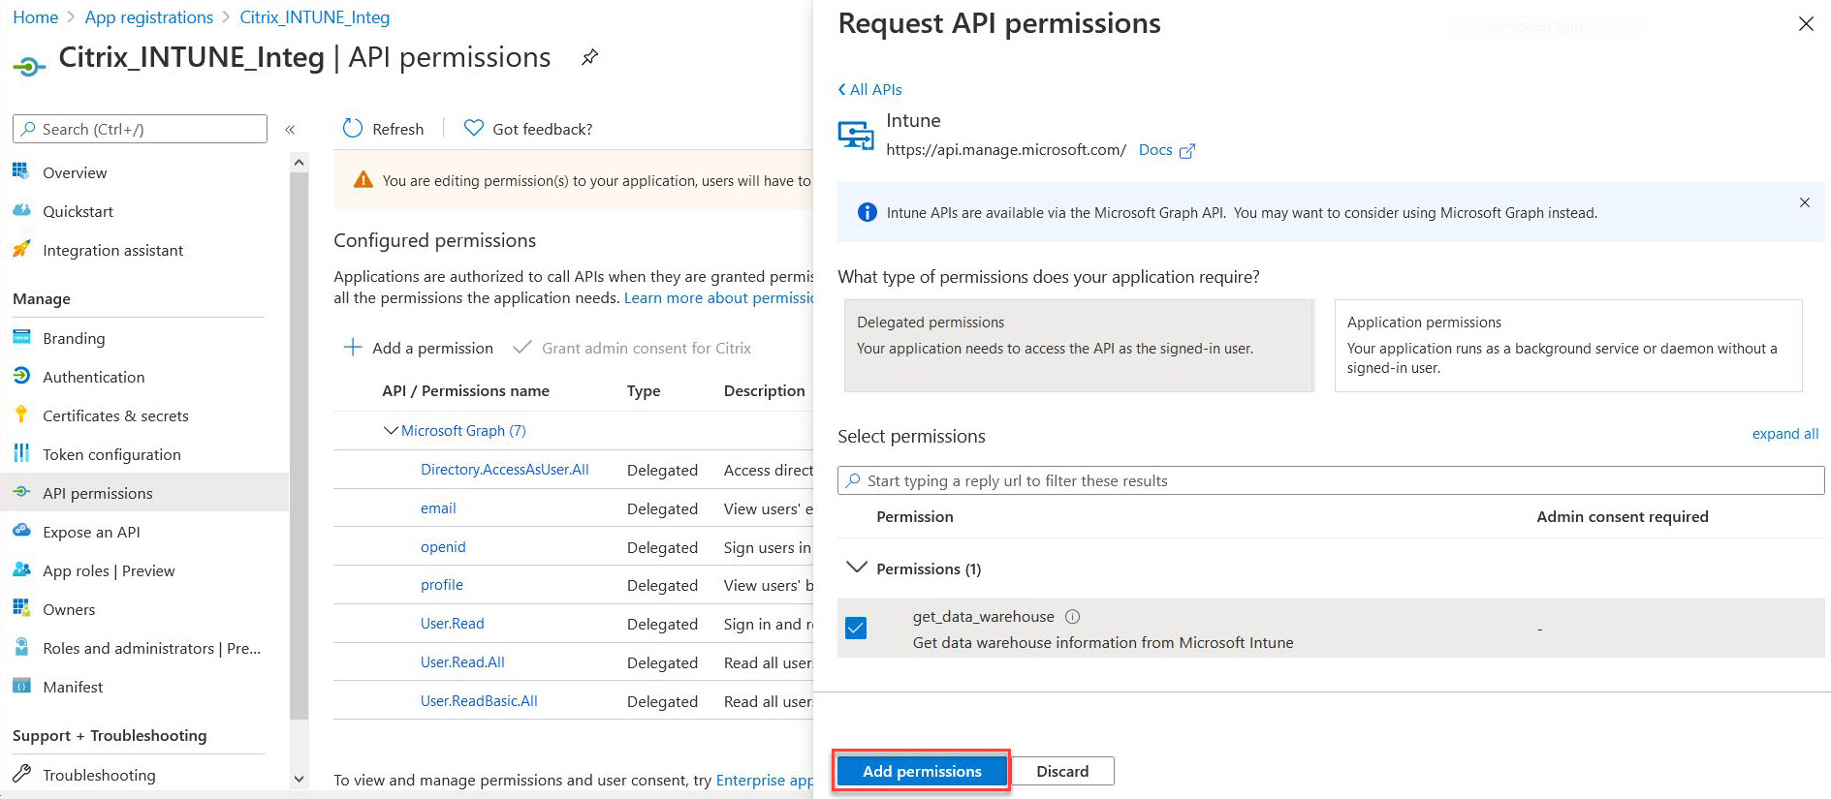Image resolution: width=1831 pixels, height=799 pixels.
Task: Click Grant admin consent for Citrix
Action: (x=632, y=348)
